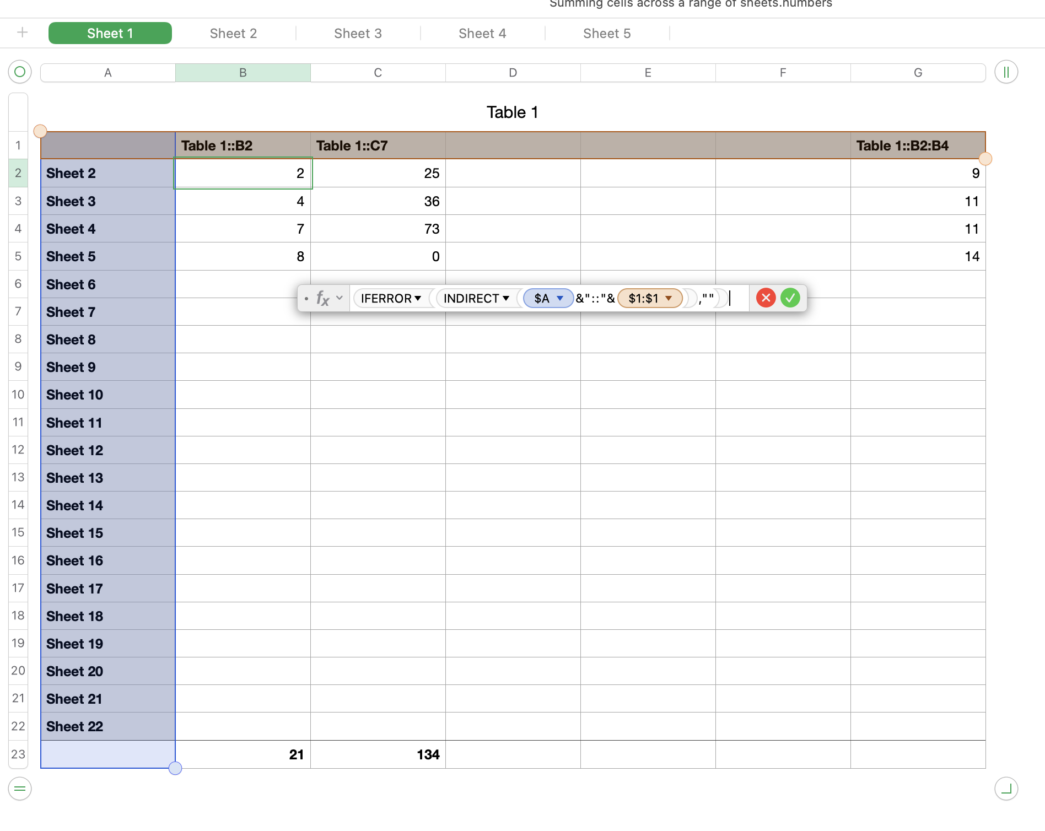The height and width of the screenshot is (831, 1045).
Task: Select row 23 number header
Action: [18, 754]
